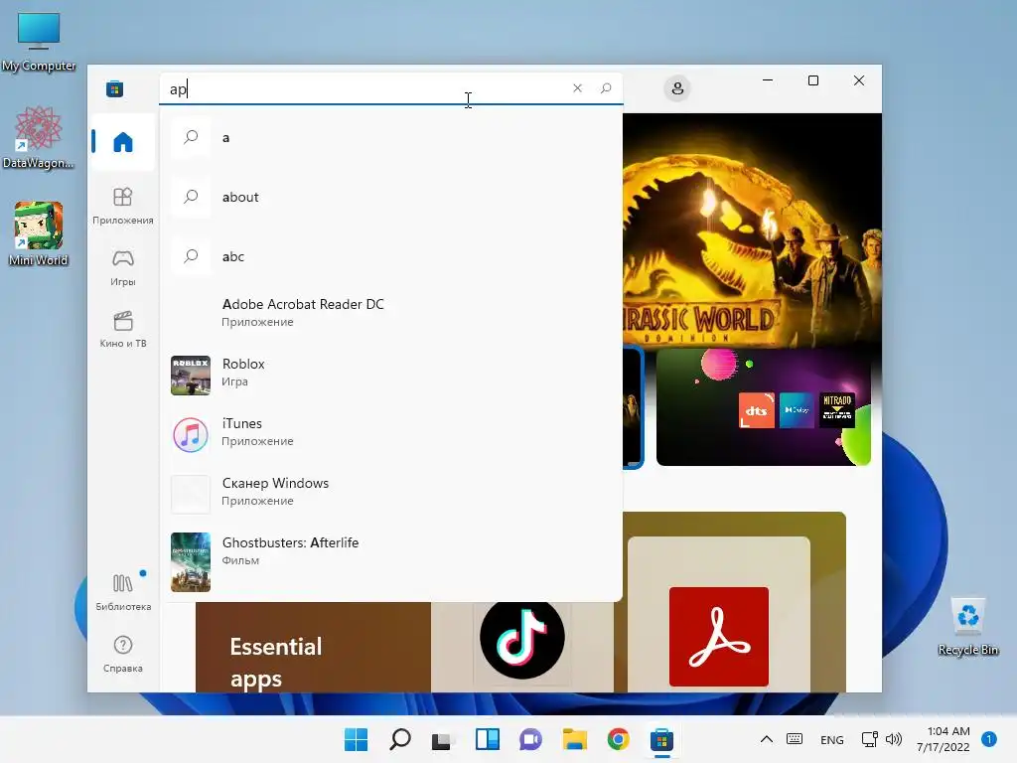Viewport: 1017px width, 763px height.
Task: Choose Сканер Windows suggestion
Action: coord(391,492)
